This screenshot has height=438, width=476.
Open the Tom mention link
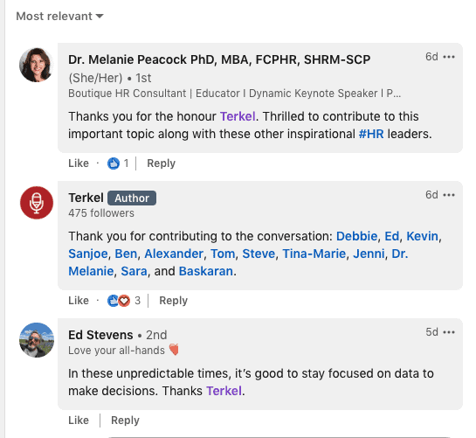(223, 254)
